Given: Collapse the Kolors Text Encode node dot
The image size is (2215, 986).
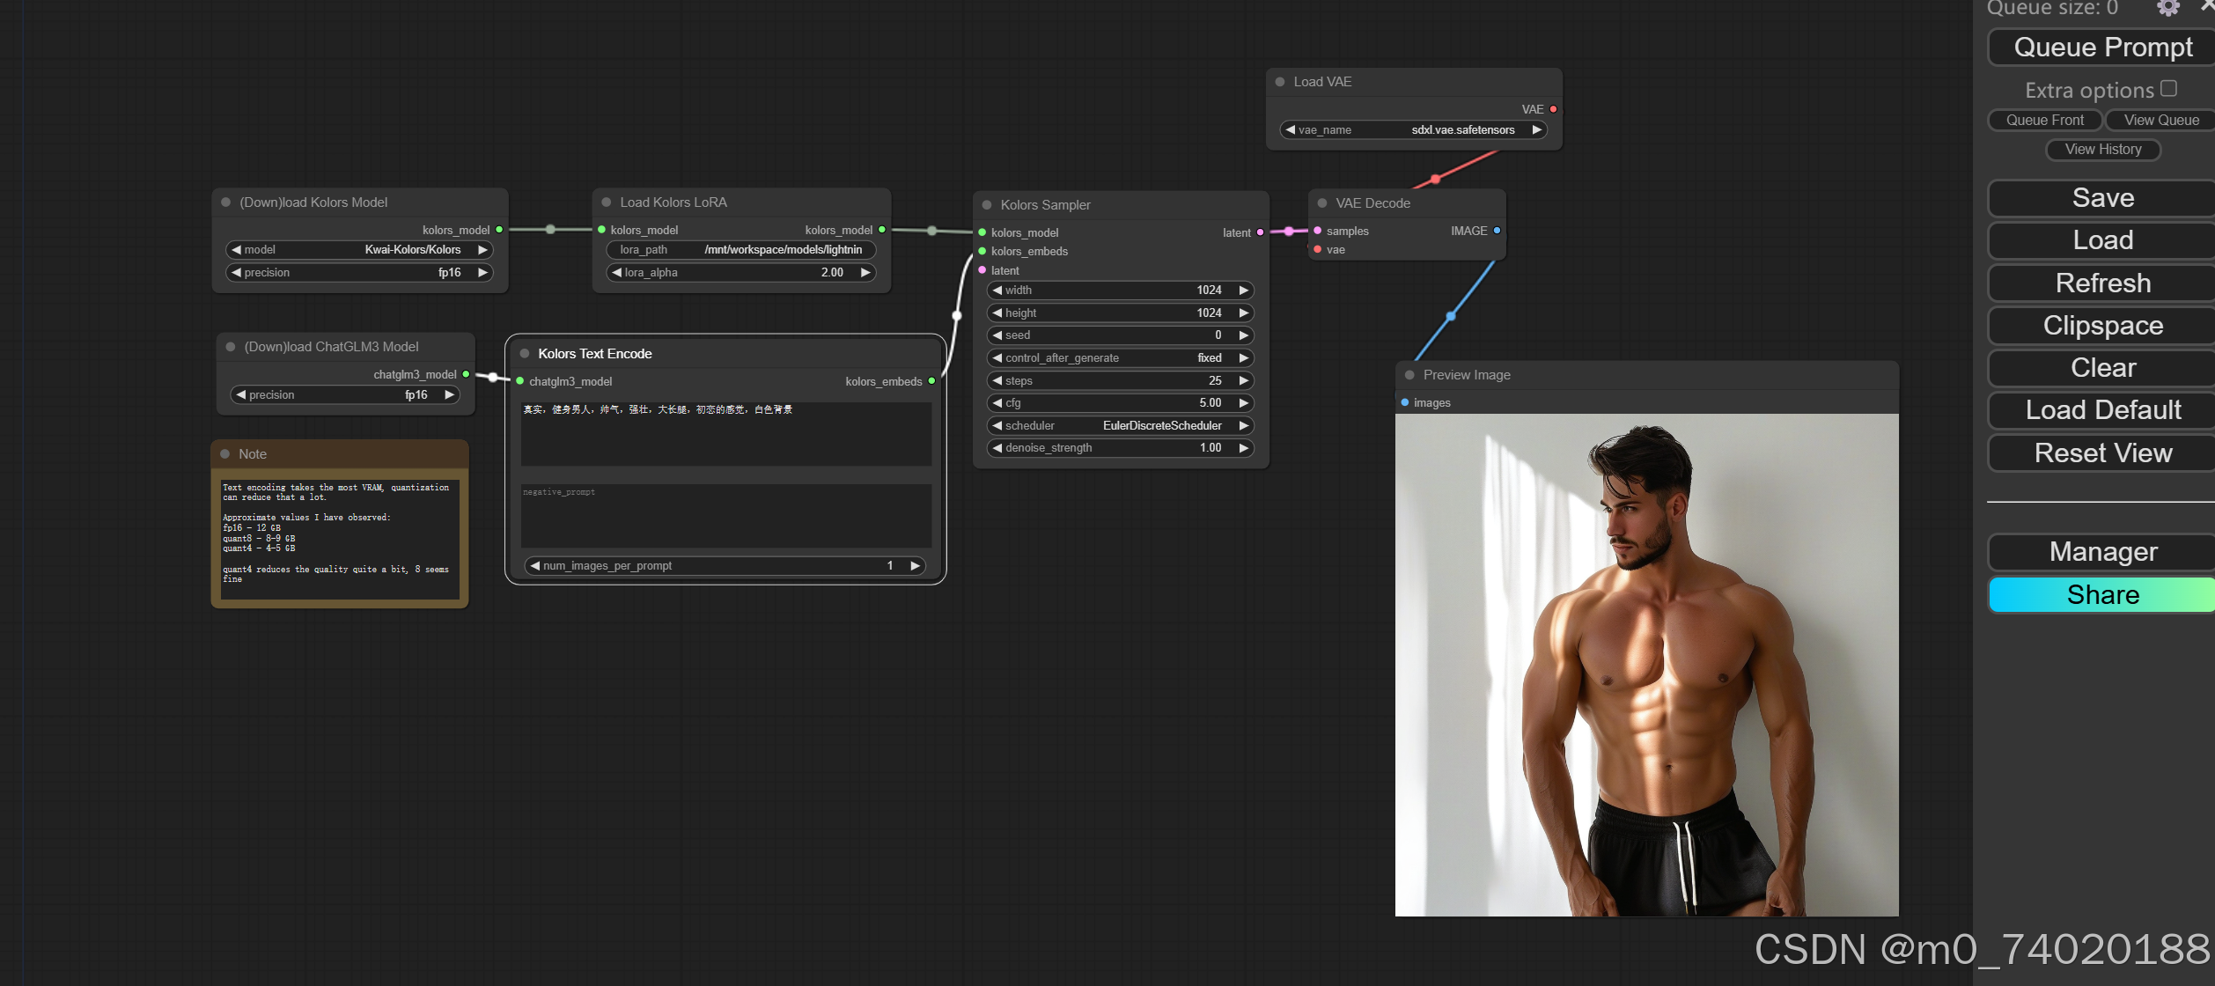Looking at the screenshot, I should pyautogui.click(x=525, y=354).
